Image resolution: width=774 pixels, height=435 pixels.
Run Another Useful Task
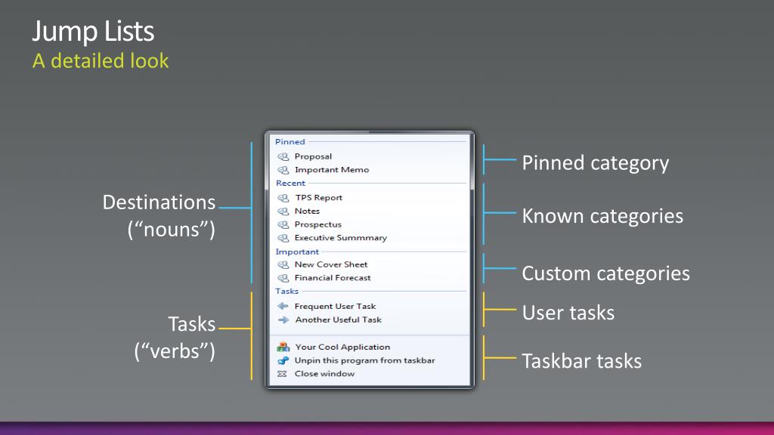point(338,319)
